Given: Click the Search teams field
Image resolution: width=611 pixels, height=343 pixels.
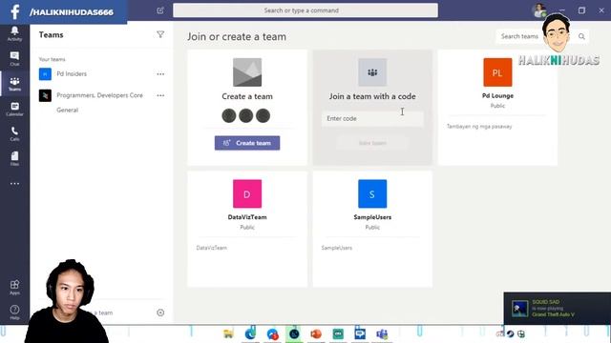Looking at the screenshot, I should (x=537, y=36).
